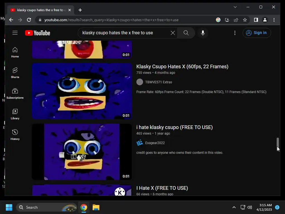Open the Windows Start menu
The width and height of the screenshot is (285, 214).
pos(9,207)
